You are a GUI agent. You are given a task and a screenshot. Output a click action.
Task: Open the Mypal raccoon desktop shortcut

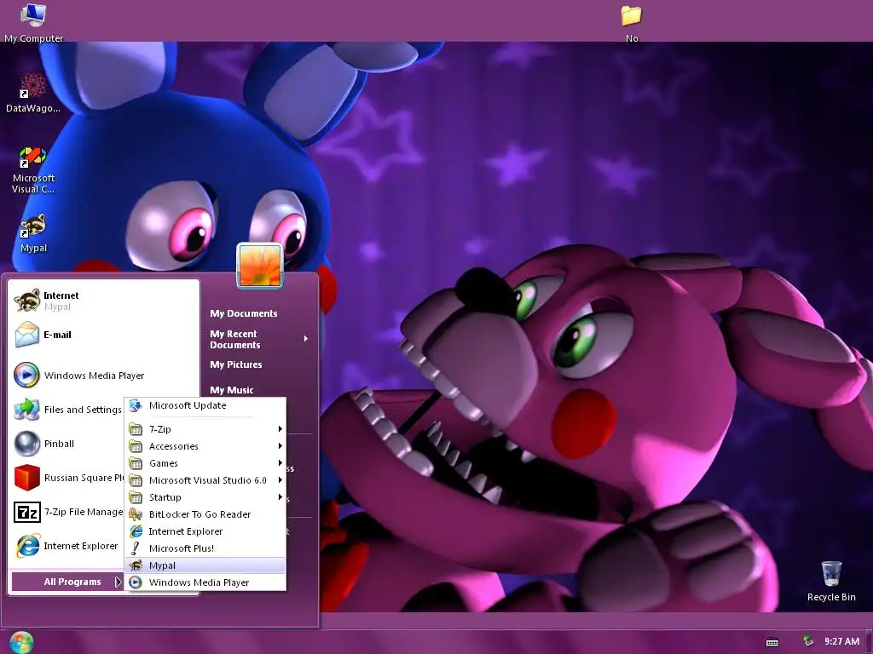[x=33, y=232]
